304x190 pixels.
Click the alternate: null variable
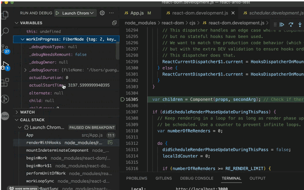66,93
